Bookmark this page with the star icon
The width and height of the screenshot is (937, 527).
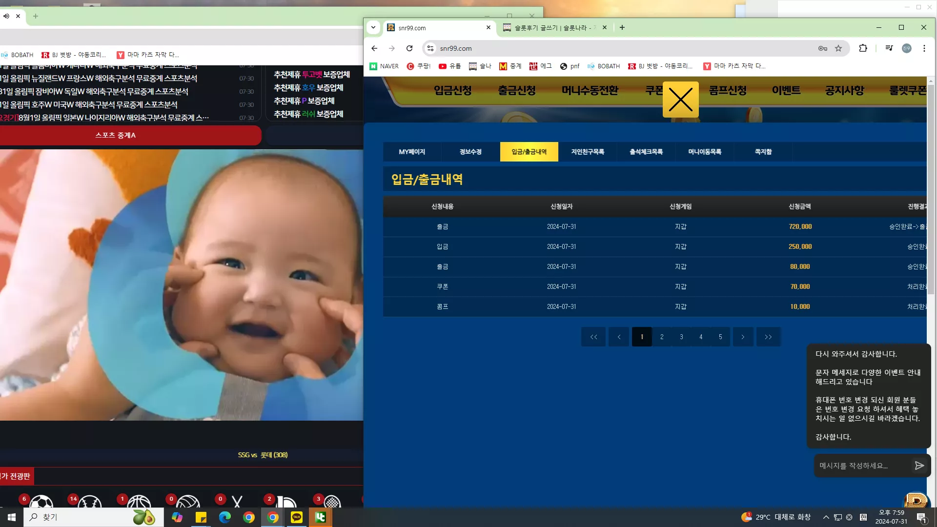coord(838,48)
